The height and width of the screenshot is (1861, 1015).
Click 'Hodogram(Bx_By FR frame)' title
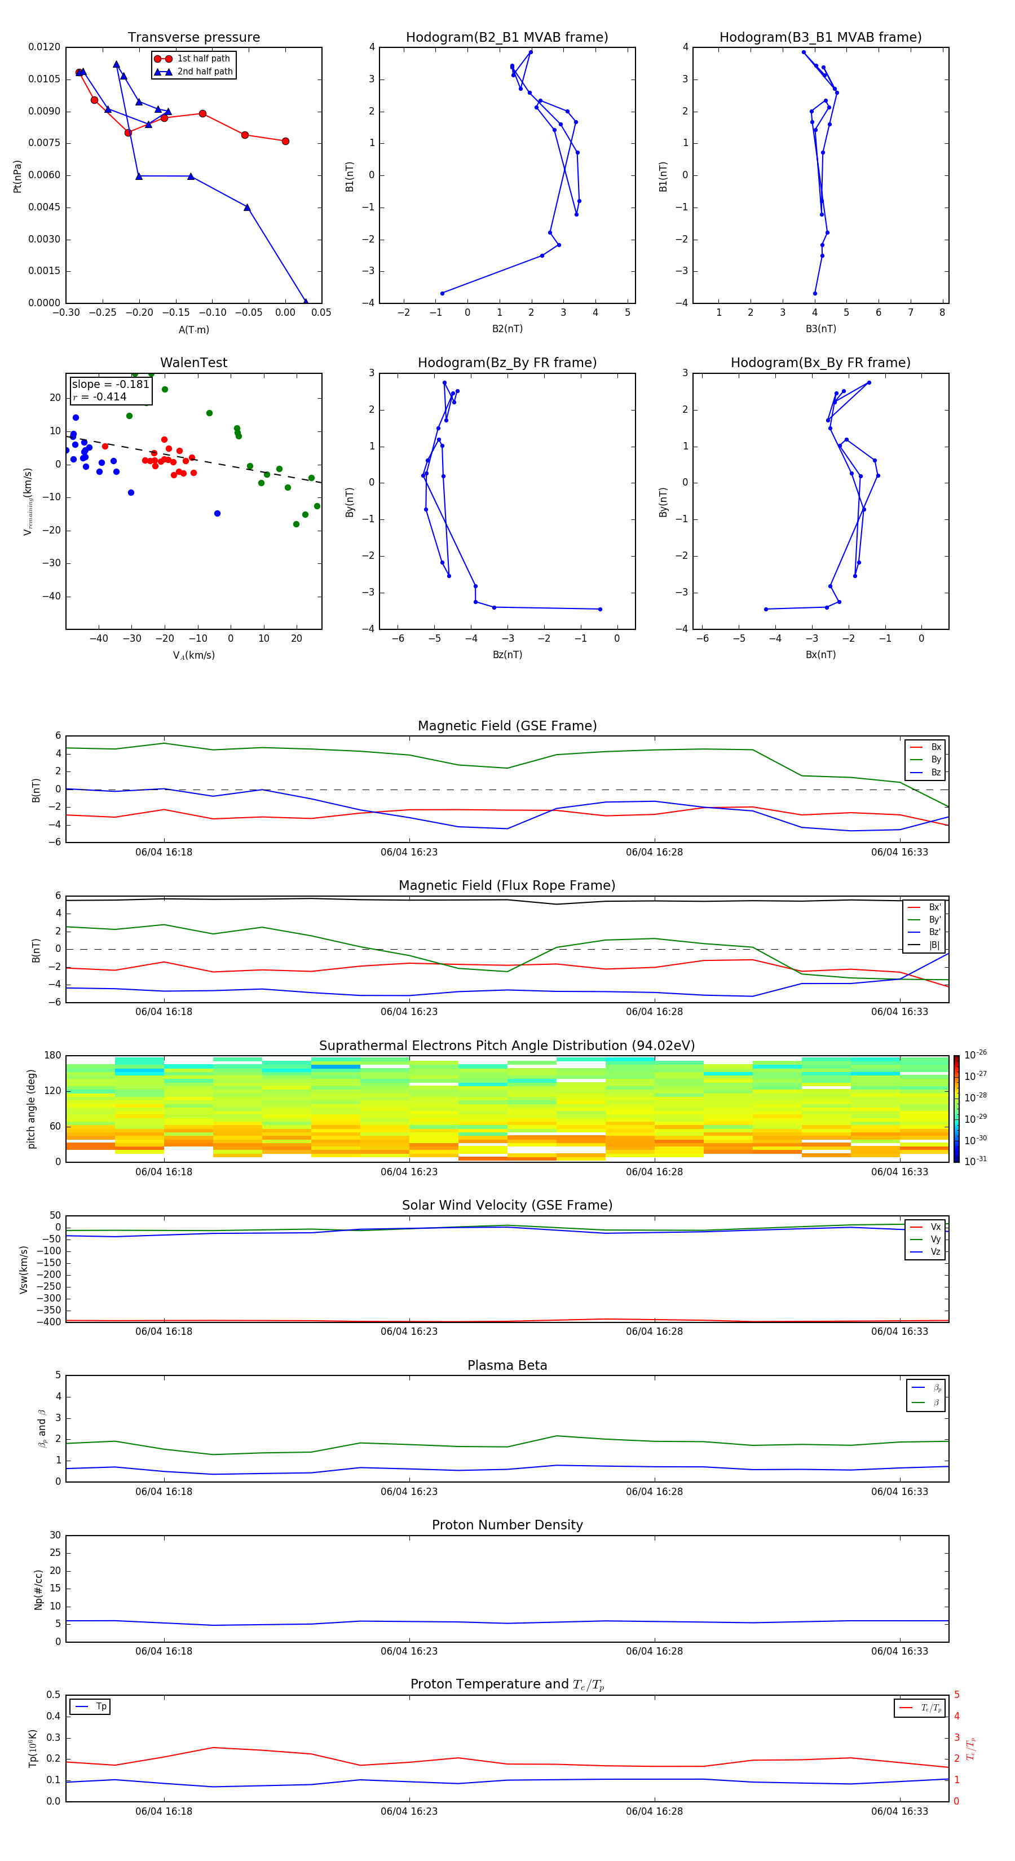point(820,363)
